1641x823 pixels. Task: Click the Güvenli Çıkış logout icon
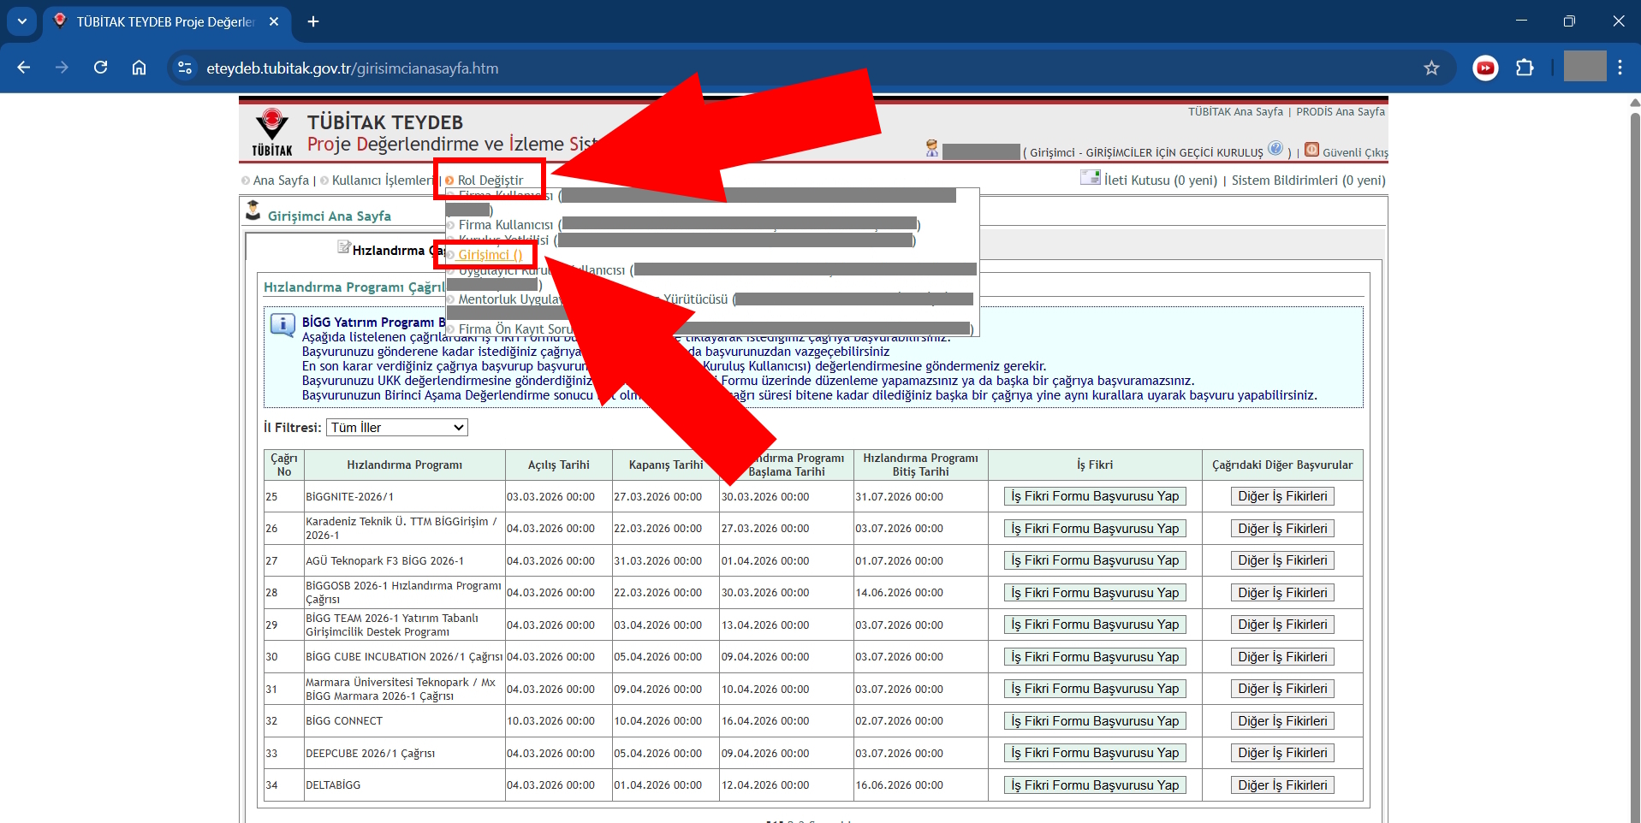pyautogui.click(x=1311, y=151)
